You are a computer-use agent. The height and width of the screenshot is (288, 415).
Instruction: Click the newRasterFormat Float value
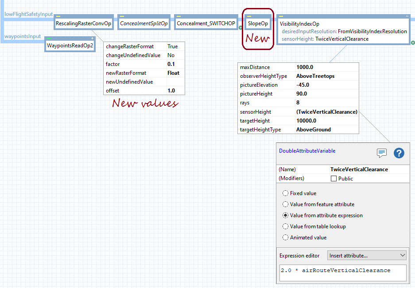coord(173,73)
